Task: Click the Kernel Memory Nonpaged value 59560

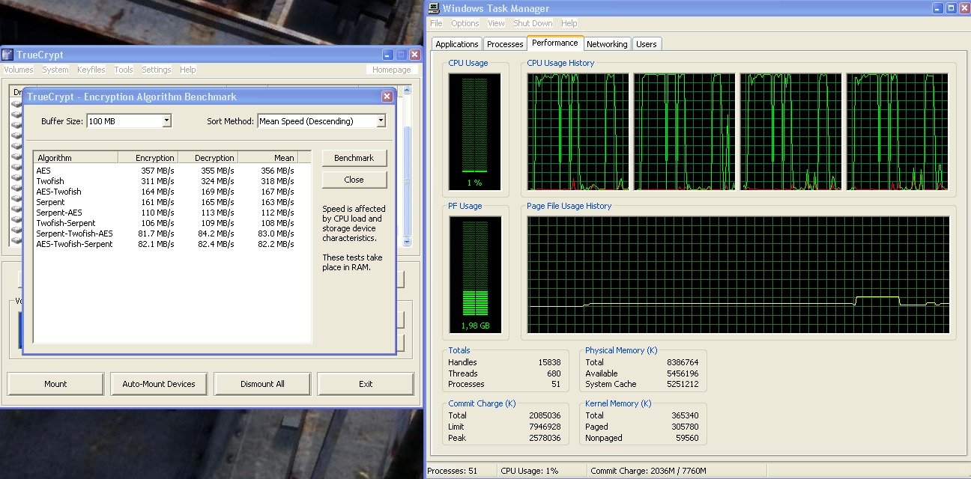Action: pos(686,438)
